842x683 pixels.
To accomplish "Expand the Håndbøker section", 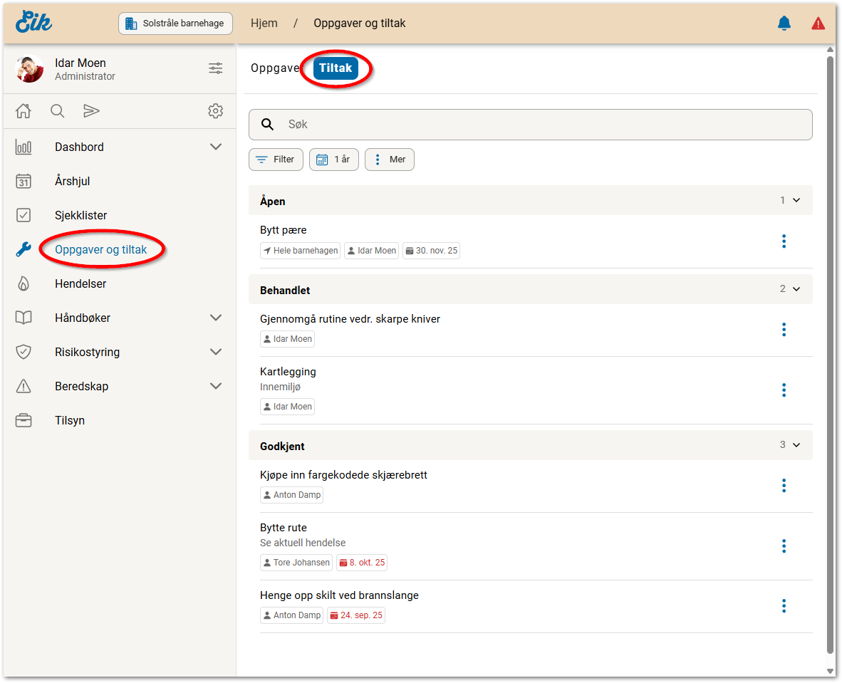I will [x=216, y=318].
